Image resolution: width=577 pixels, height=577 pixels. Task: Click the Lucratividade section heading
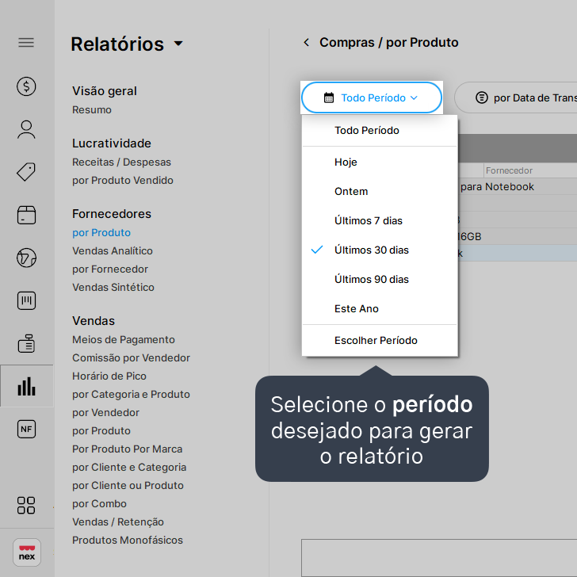coord(112,143)
